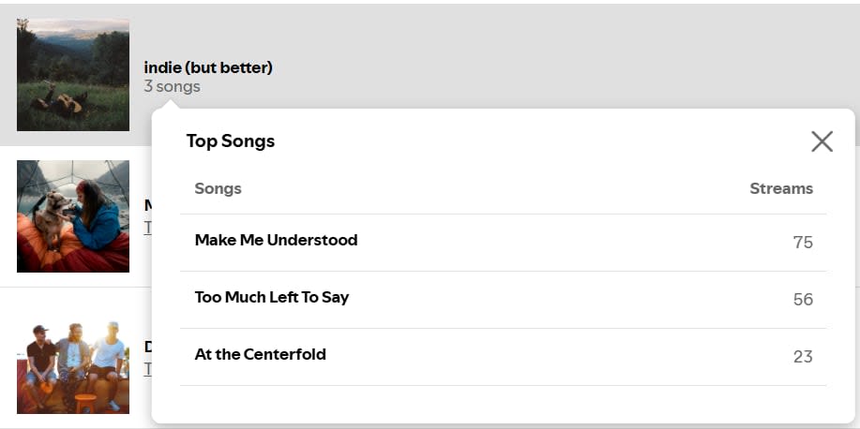Click the Songs column header
Image resolution: width=860 pixels, height=429 pixels.
pos(218,188)
